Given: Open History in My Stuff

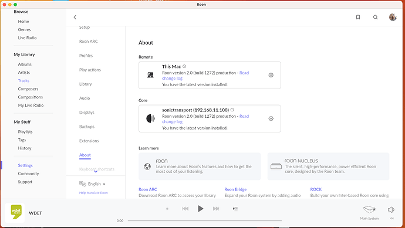Looking at the screenshot, I should pos(25,148).
